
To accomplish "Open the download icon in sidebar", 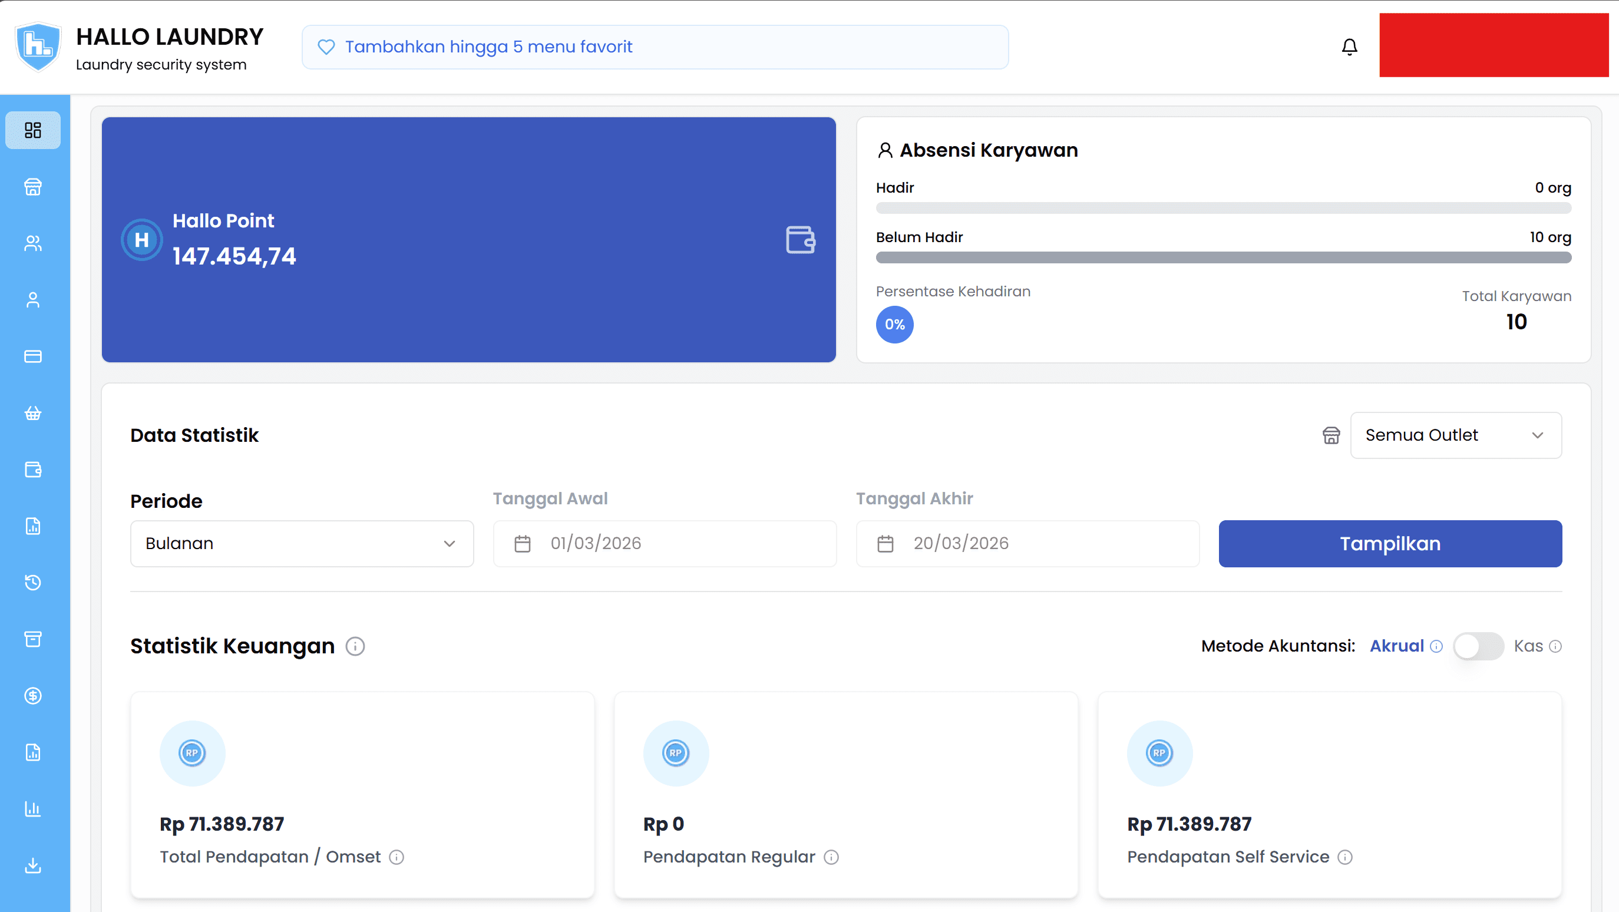I will click(x=32, y=865).
